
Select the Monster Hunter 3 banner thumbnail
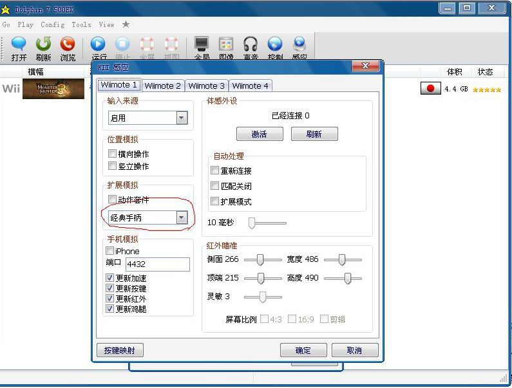click(x=53, y=88)
